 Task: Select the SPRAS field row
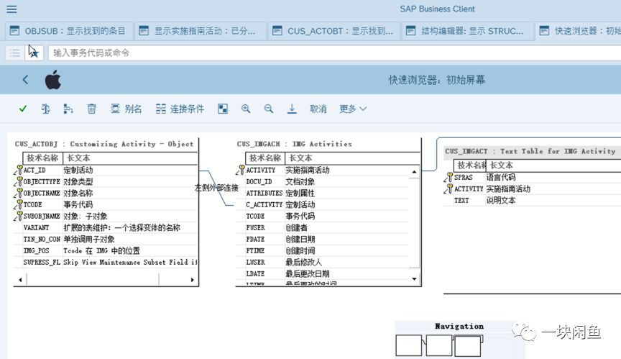pos(532,177)
